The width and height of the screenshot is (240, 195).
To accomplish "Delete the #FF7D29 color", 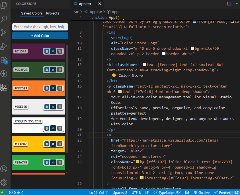I will [x=60, y=88].
